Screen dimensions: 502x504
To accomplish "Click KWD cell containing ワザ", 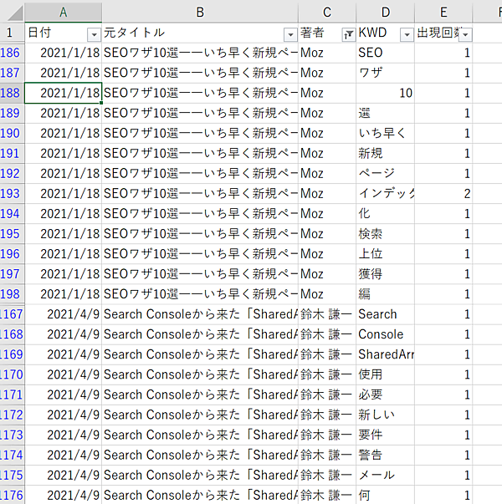I will tap(386, 73).
